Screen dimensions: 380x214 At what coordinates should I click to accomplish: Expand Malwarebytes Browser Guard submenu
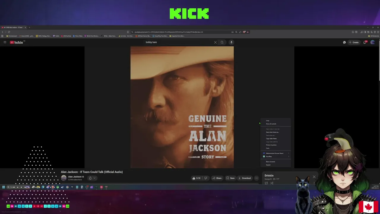click(x=276, y=153)
